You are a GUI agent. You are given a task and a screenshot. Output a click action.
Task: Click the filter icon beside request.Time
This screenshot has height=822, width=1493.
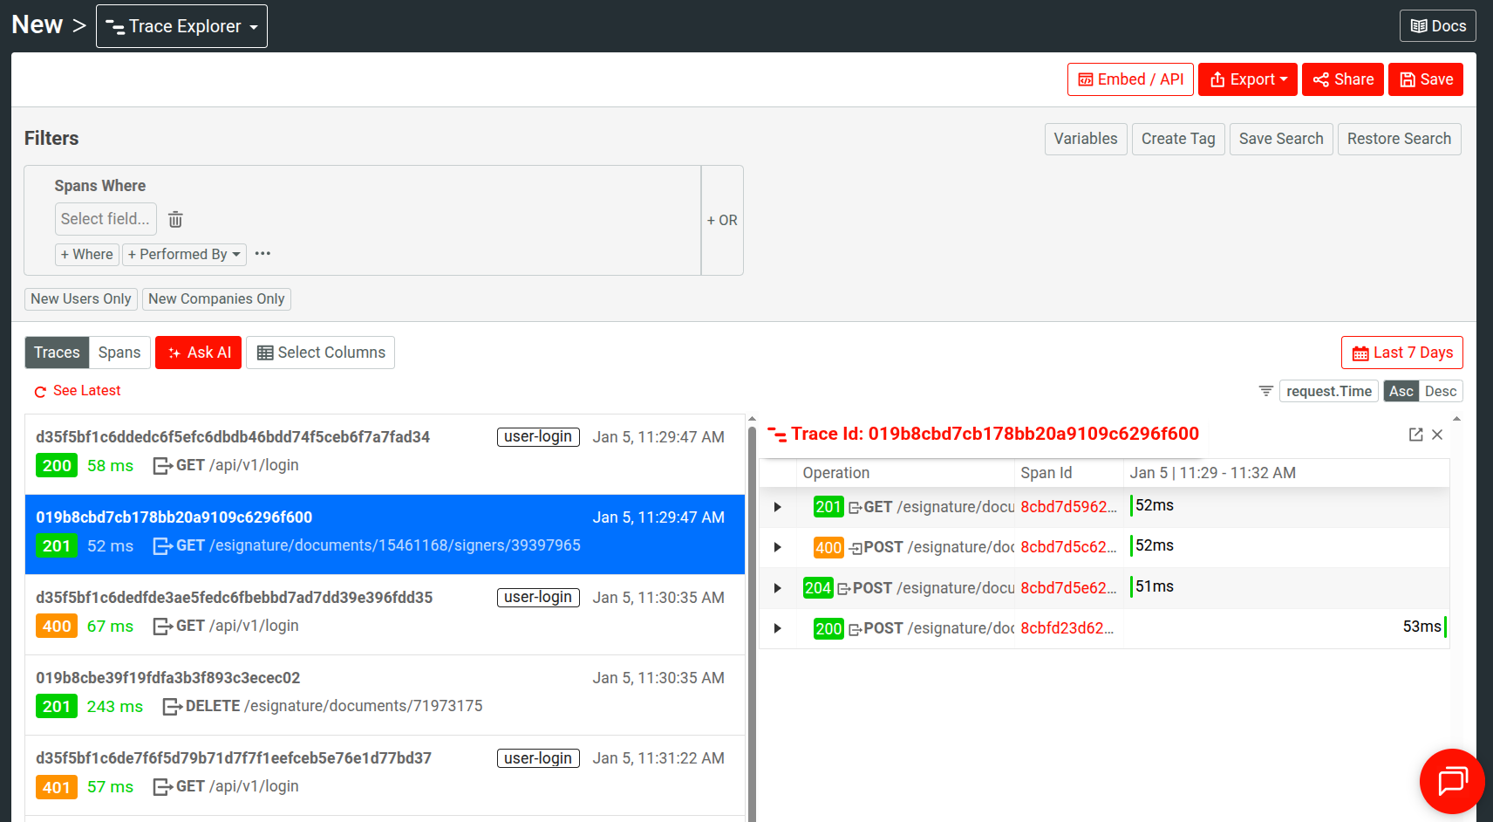(x=1265, y=390)
